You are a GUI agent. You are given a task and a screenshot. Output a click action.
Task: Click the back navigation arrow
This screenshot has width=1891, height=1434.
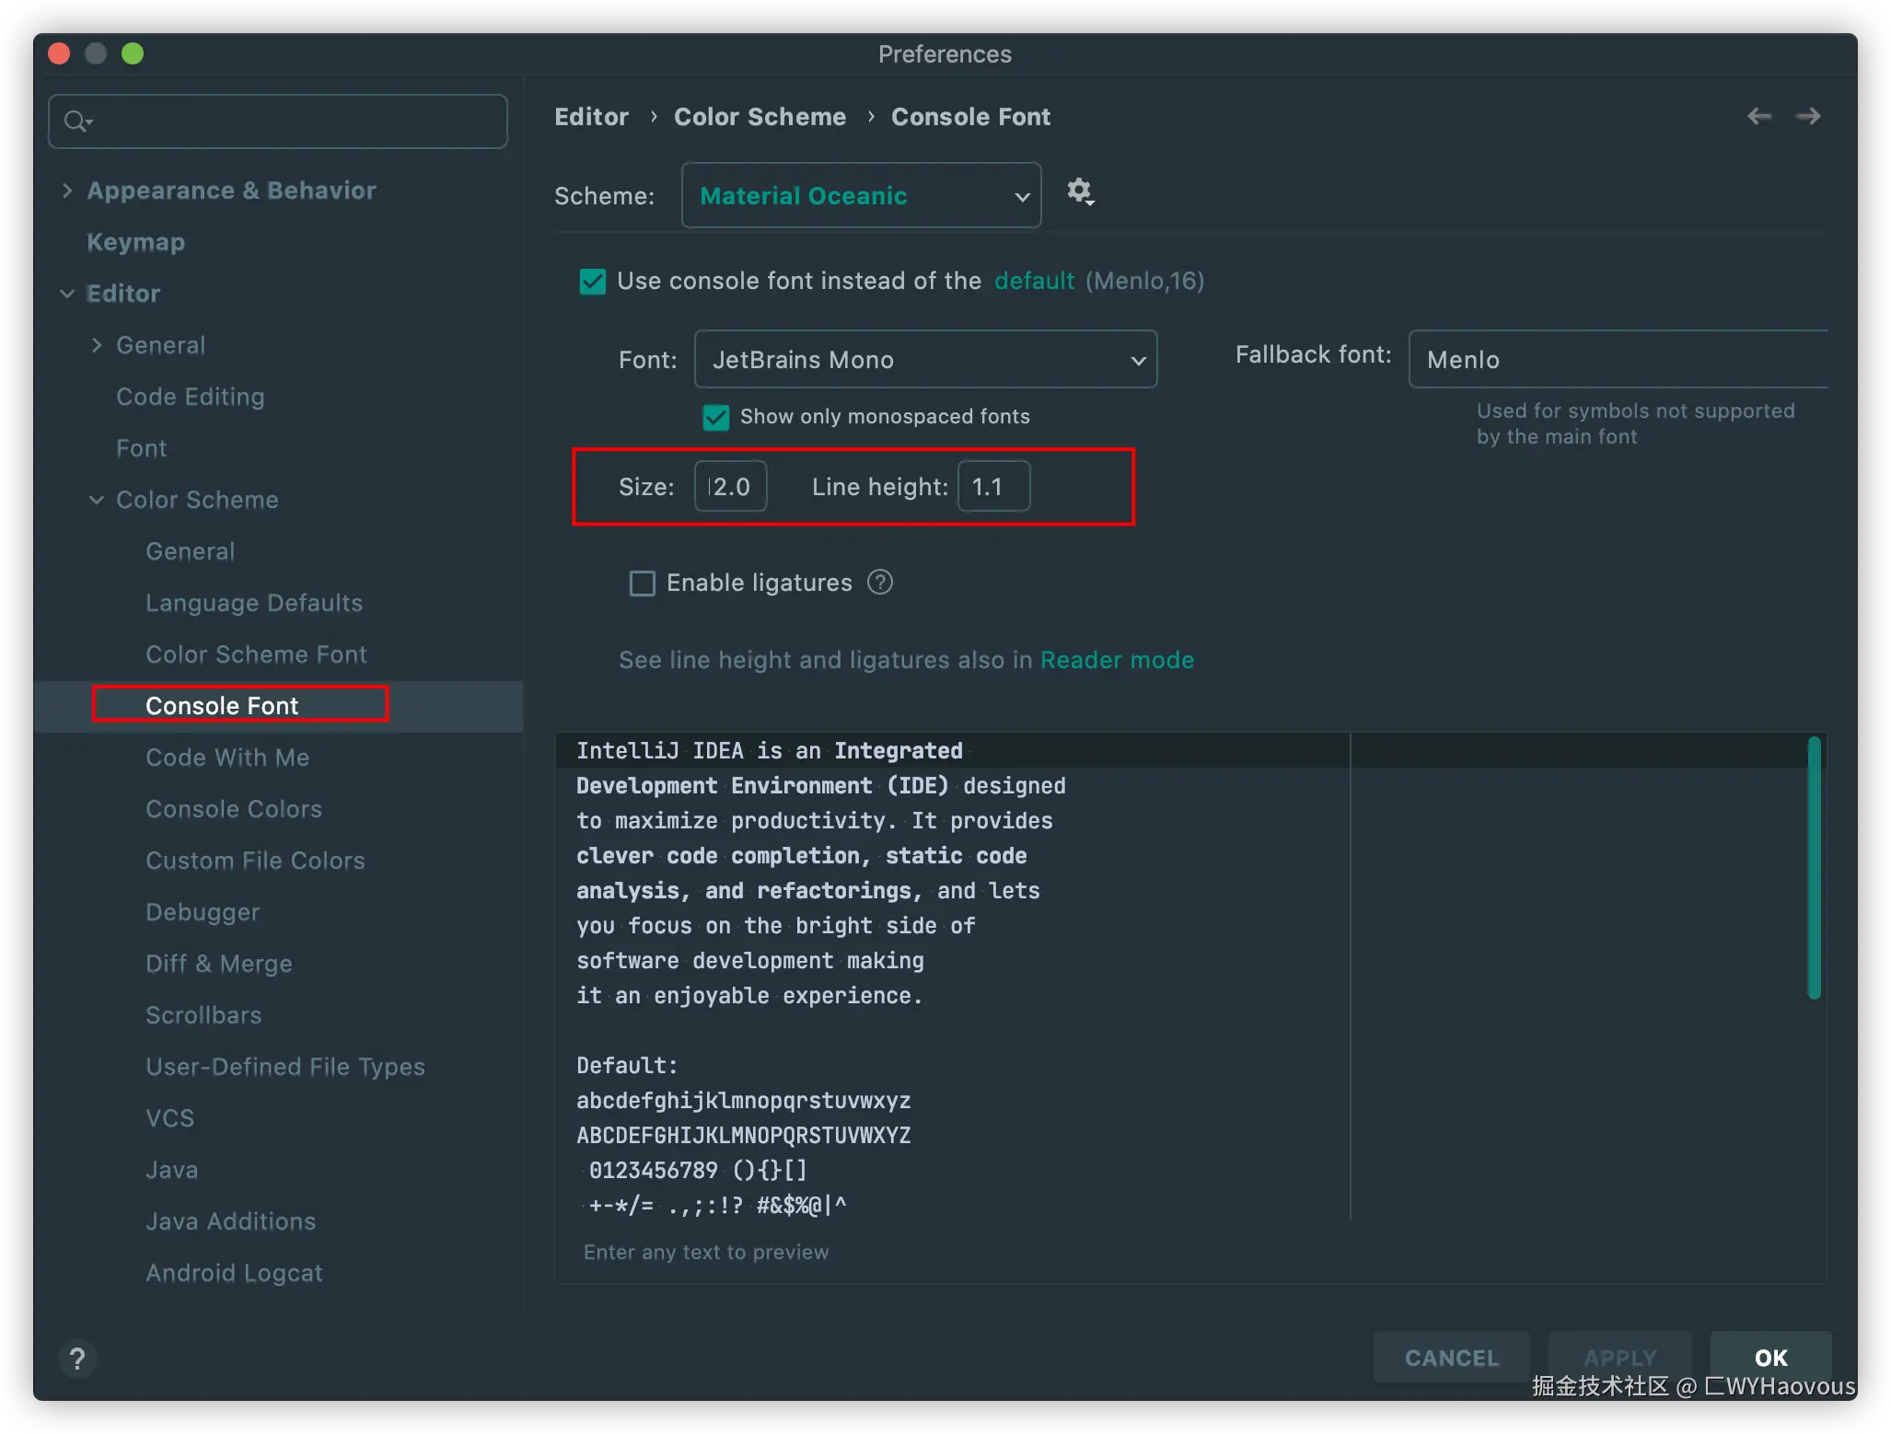click(x=1758, y=116)
